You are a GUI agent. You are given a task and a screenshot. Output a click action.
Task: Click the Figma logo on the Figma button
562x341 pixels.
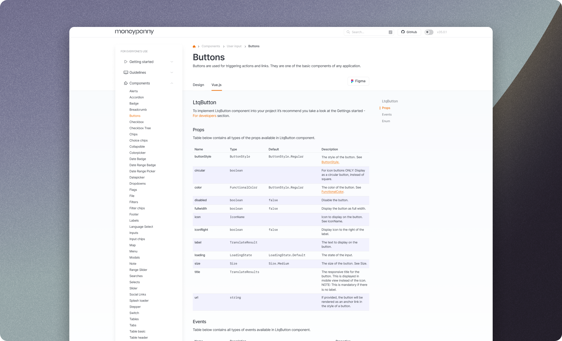pos(352,81)
